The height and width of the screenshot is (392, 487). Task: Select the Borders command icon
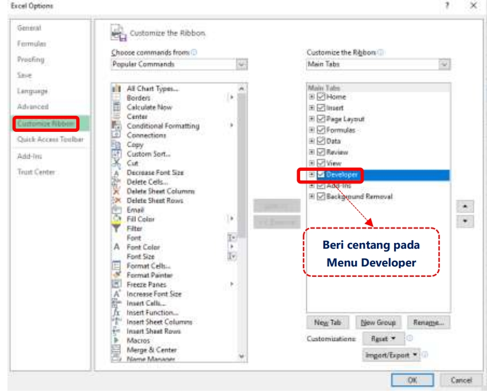pos(116,98)
